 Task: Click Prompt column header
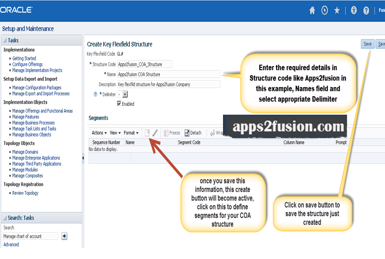coord(341,142)
